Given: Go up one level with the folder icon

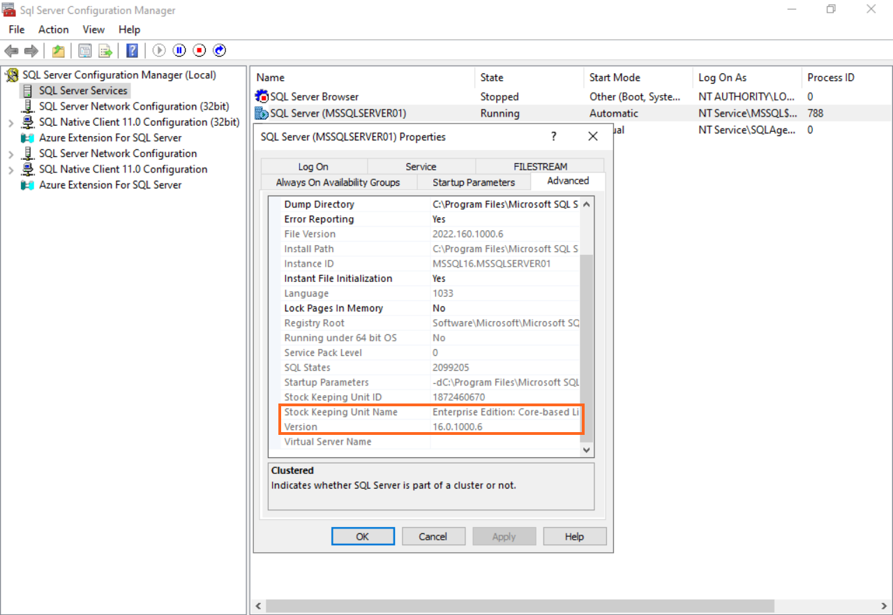Looking at the screenshot, I should pos(59,51).
